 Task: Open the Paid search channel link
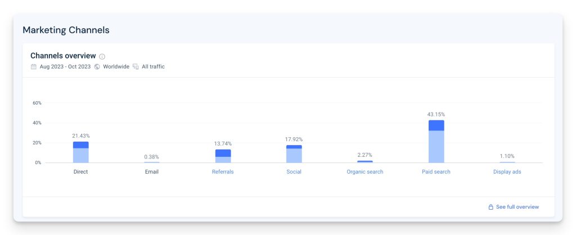pyautogui.click(x=436, y=171)
